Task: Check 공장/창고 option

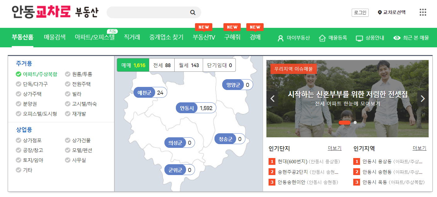Action: [29, 150]
